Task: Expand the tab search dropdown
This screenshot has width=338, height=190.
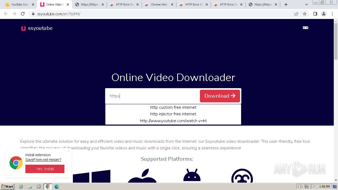Action: (x=307, y=4)
